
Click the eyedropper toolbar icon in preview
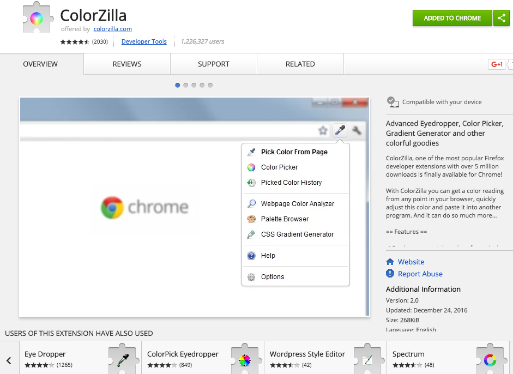click(x=340, y=130)
